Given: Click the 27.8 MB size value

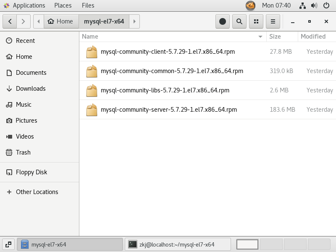Looking at the screenshot, I should (281, 52).
